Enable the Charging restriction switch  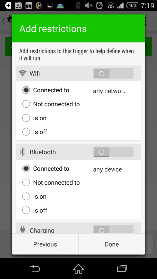[113, 229]
